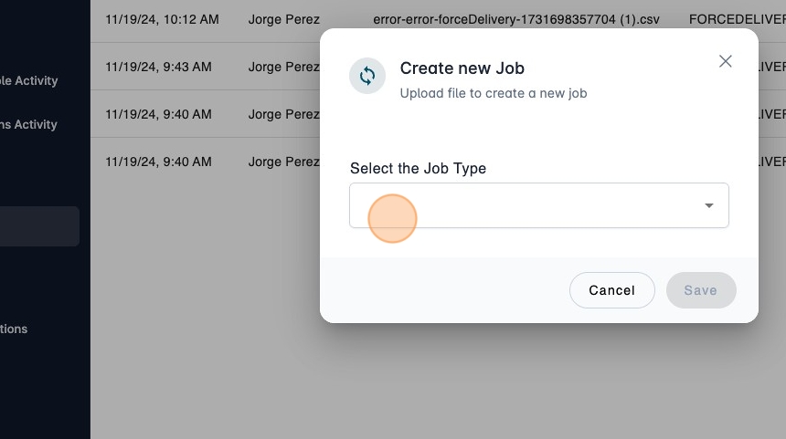Click the Select the Job Type label
This screenshot has width=786, height=439.
click(x=418, y=168)
